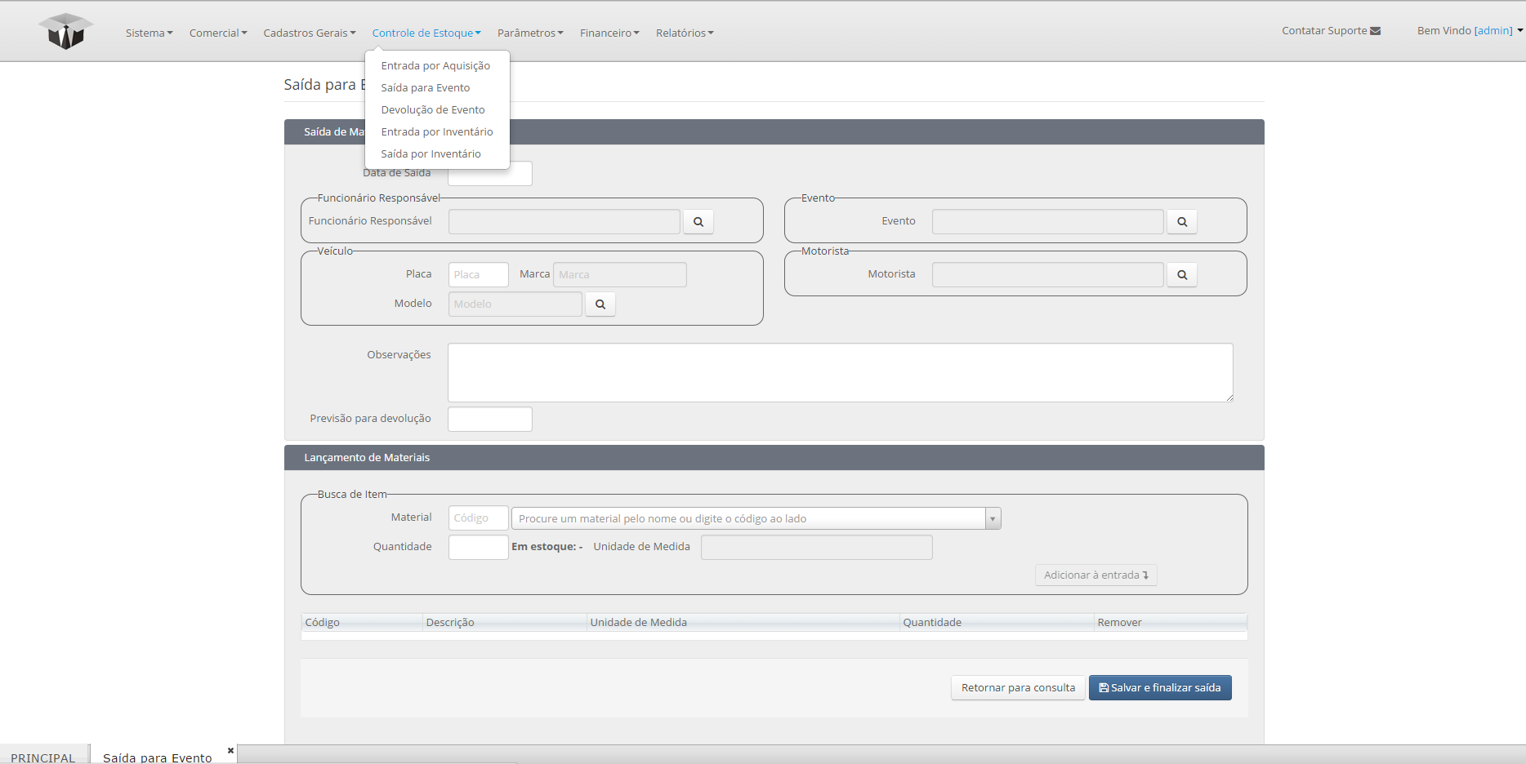1526x764 pixels.
Task: Click the app logo box icon
Action: click(65, 31)
